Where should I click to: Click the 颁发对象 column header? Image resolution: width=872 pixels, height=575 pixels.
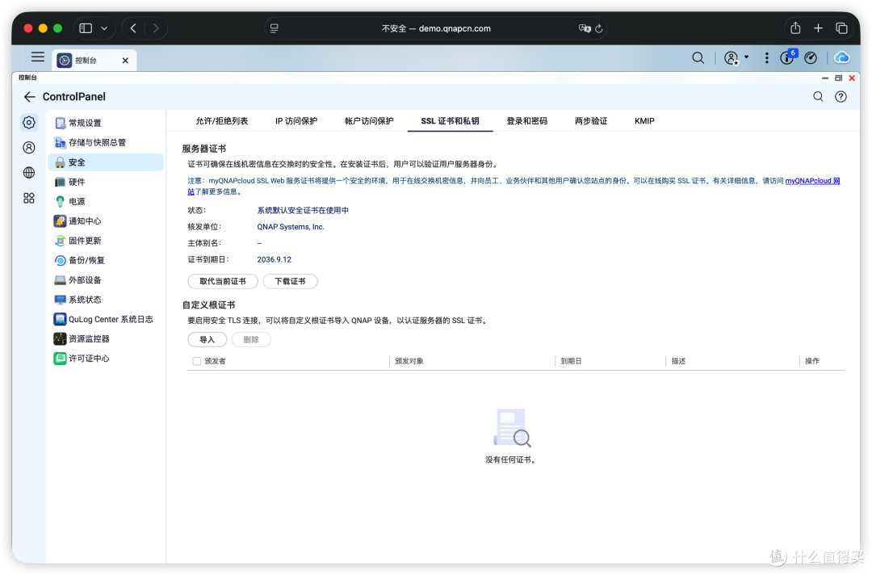pyautogui.click(x=409, y=362)
